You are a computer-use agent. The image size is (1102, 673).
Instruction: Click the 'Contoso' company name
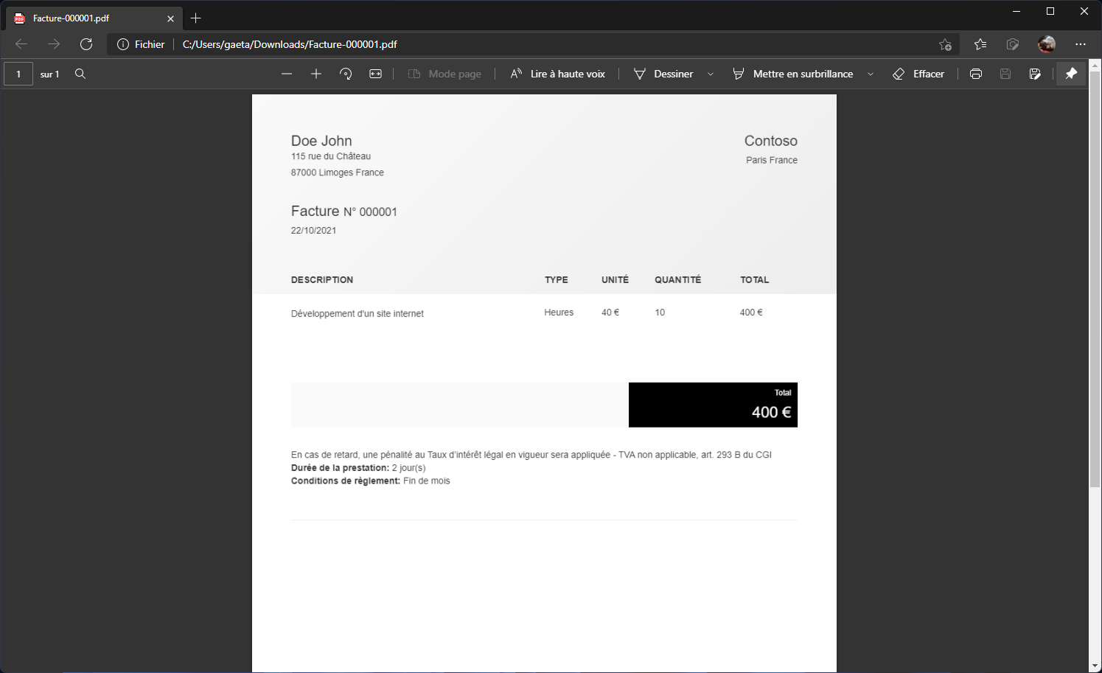(770, 141)
